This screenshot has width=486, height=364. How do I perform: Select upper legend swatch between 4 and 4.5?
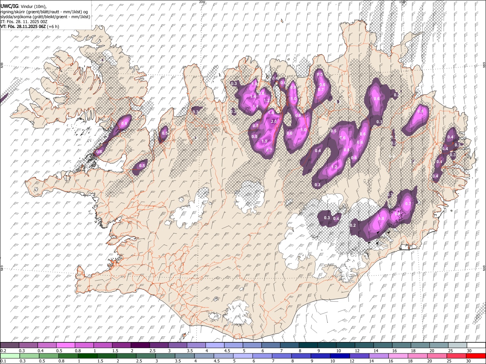[x=215, y=345]
